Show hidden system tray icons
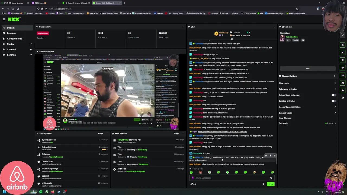This screenshot has width=347, height=195. coord(319,192)
